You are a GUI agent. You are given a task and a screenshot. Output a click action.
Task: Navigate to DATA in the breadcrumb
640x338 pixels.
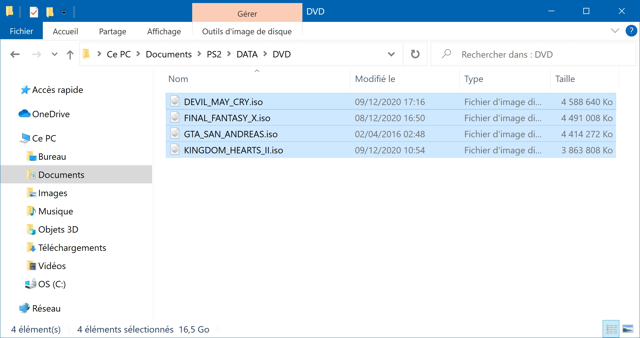(247, 54)
